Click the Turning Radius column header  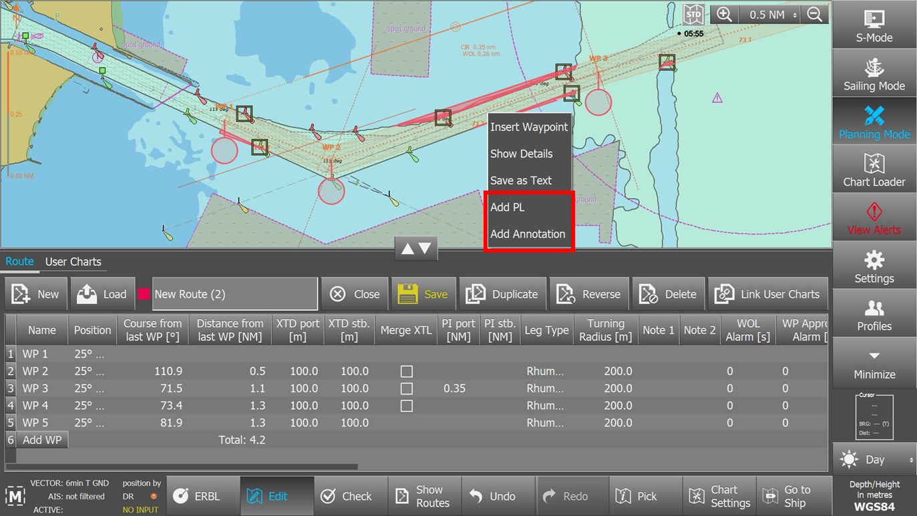pos(605,330)
